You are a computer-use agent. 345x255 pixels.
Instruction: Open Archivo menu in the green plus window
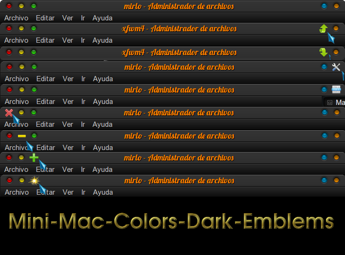pos(16,170)
